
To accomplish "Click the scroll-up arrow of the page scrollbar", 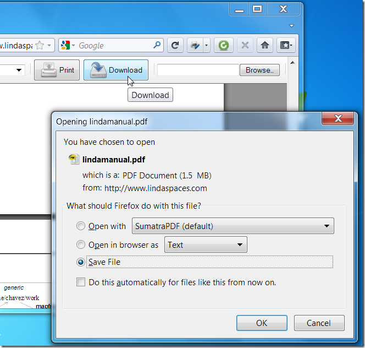I will 292,63.
